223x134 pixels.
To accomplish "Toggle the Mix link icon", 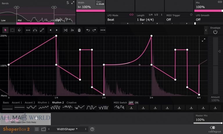I will pos(220,2).
